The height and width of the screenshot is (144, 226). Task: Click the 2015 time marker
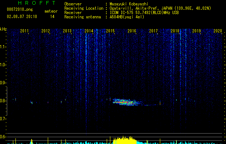[110, 31]
